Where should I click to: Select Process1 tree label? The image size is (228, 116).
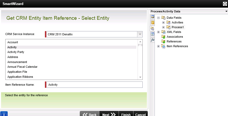(x=178, y=27)
